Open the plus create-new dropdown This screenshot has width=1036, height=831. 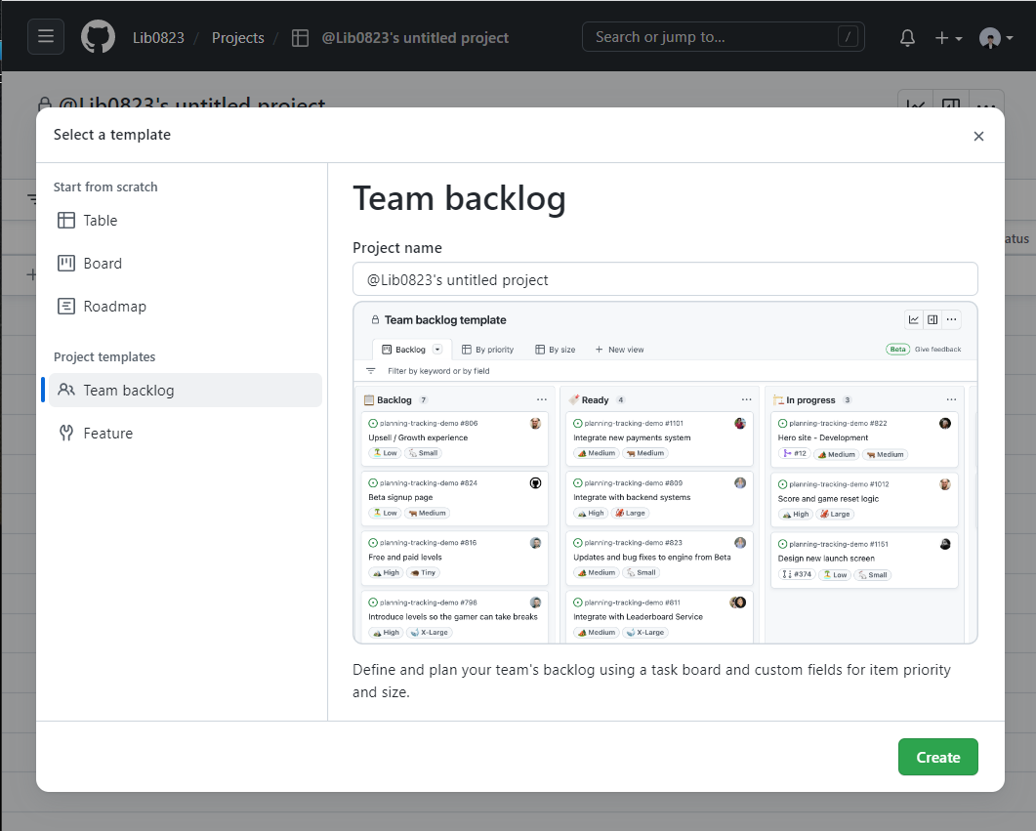point(948,38)
